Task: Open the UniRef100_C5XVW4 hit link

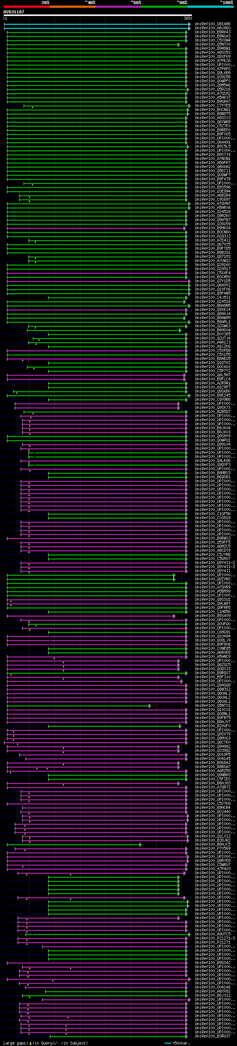Action: 213,40
